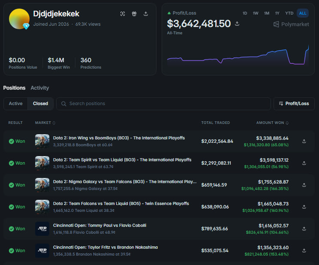
Task: Open the ATP thumbnail for Paul vs Cobolli
Action: (42, 228)
